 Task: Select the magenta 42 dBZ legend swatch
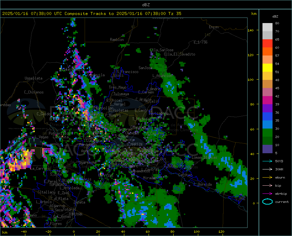267,100
